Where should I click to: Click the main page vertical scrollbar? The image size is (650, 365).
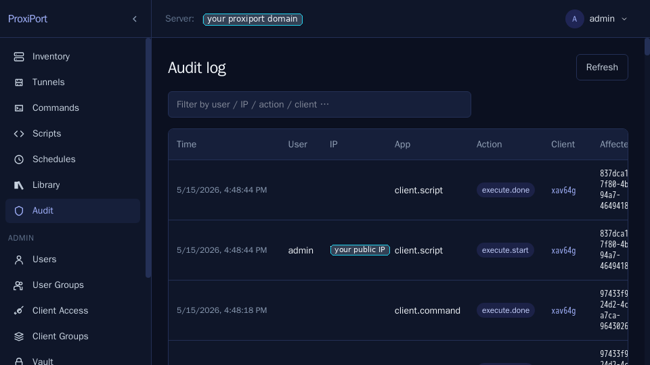click(x=647, y=47)
